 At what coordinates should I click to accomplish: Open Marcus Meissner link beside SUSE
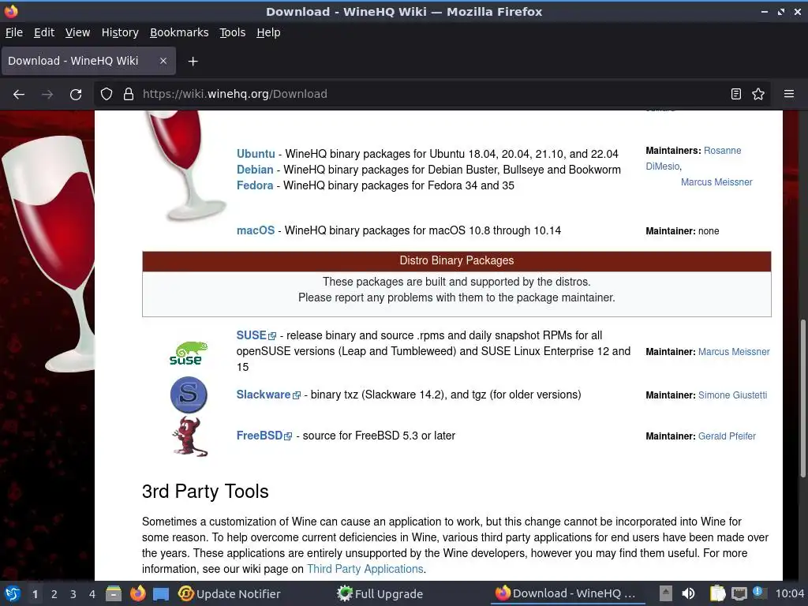coord(734,352)
